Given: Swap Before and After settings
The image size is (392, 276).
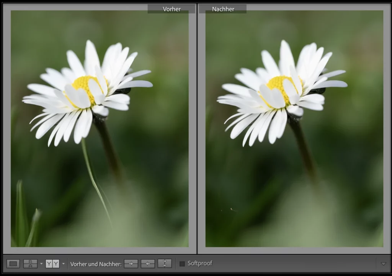Looking at the screenshot, I should (x=165, y=263).
